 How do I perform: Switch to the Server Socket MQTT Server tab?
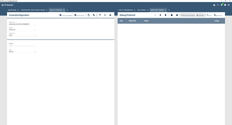(x=33, y=10)
